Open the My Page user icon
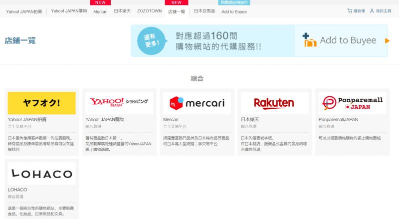399x219 pixels. pos(372,11)
